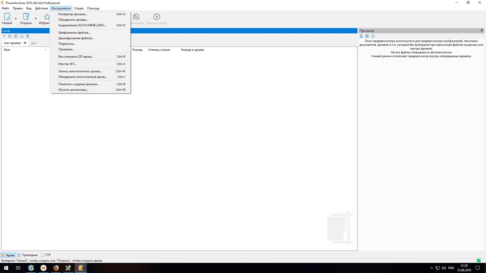The width and height of the screenshot is (486, 273).
Task: Choose Восстановить ZIP архив... entry
Action: click(x=90, y=57)
